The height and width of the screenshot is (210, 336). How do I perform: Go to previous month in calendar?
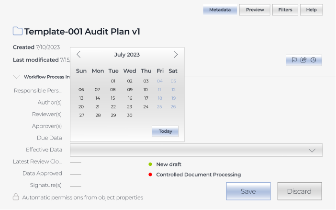coord(79,55)
